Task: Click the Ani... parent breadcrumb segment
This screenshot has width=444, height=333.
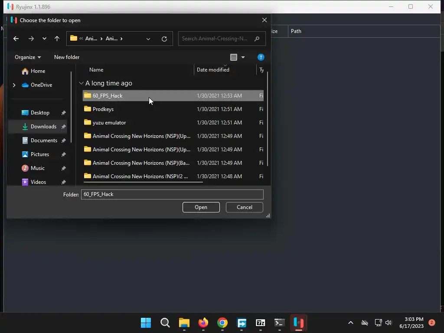Action: point(91,39)
